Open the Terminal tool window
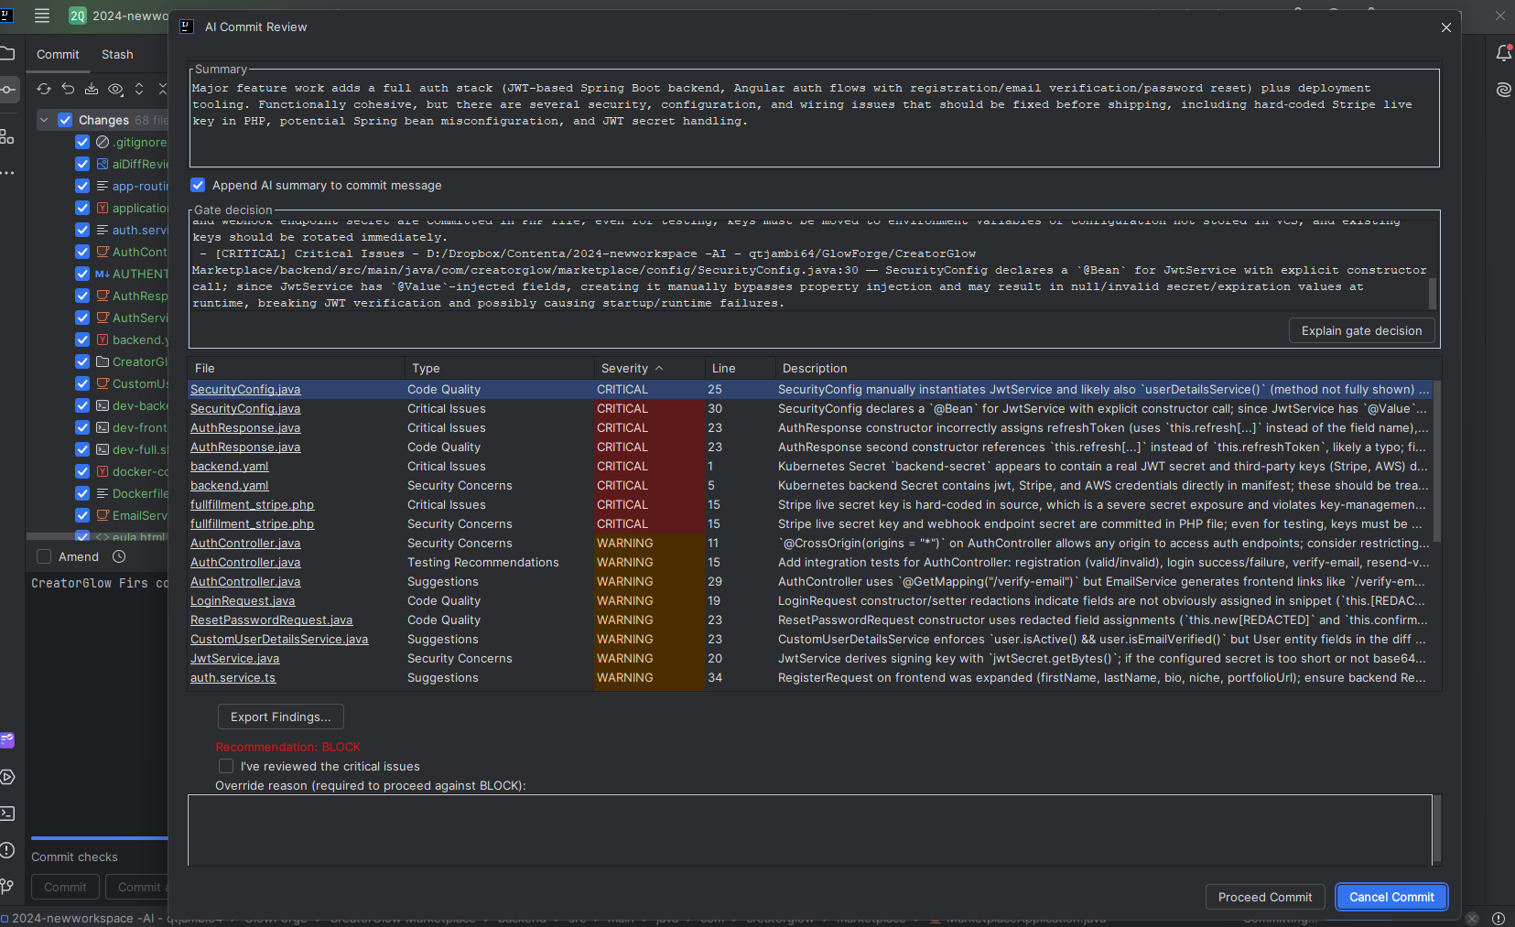This screenshot has width=1515, height=927. (x=7, y=814)
